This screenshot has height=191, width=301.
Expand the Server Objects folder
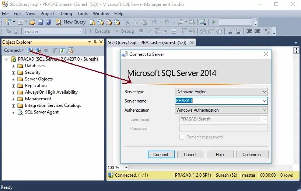tap(13, 79)
